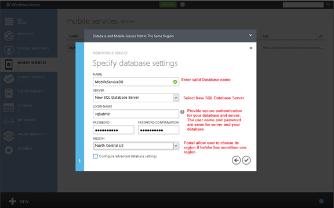
Task: Open All Items grid icon in sidebar
Action: pyautogui.click(x=9, y=21)
